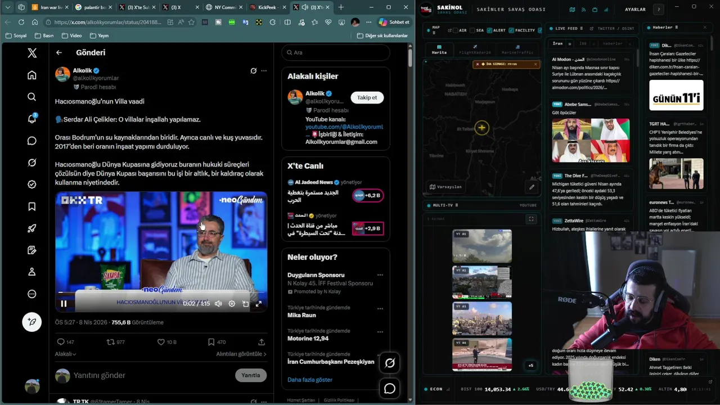Like the post with 10 B likes
The height and width of the screenshot is (405, 720).
[161, 342]
